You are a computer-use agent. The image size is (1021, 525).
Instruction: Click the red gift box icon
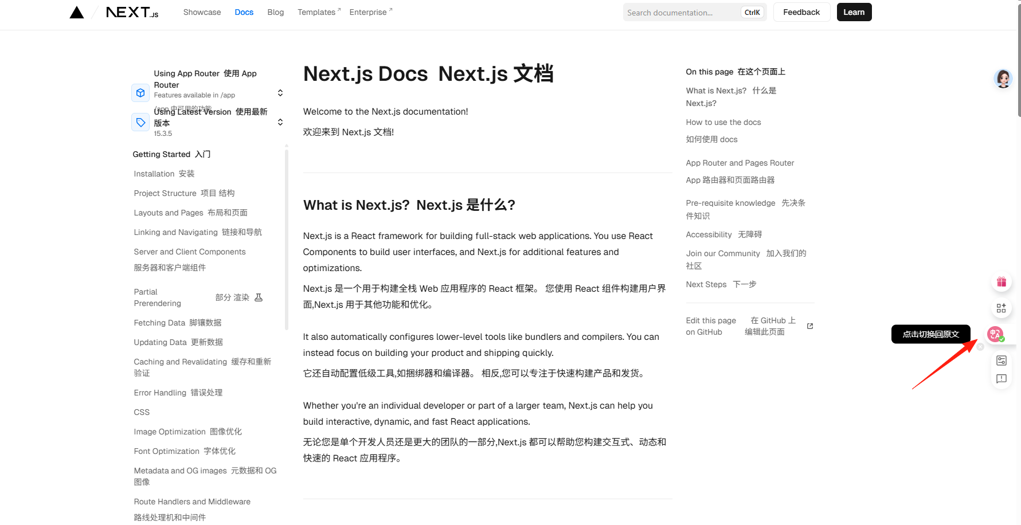[x=1002, y=282]
